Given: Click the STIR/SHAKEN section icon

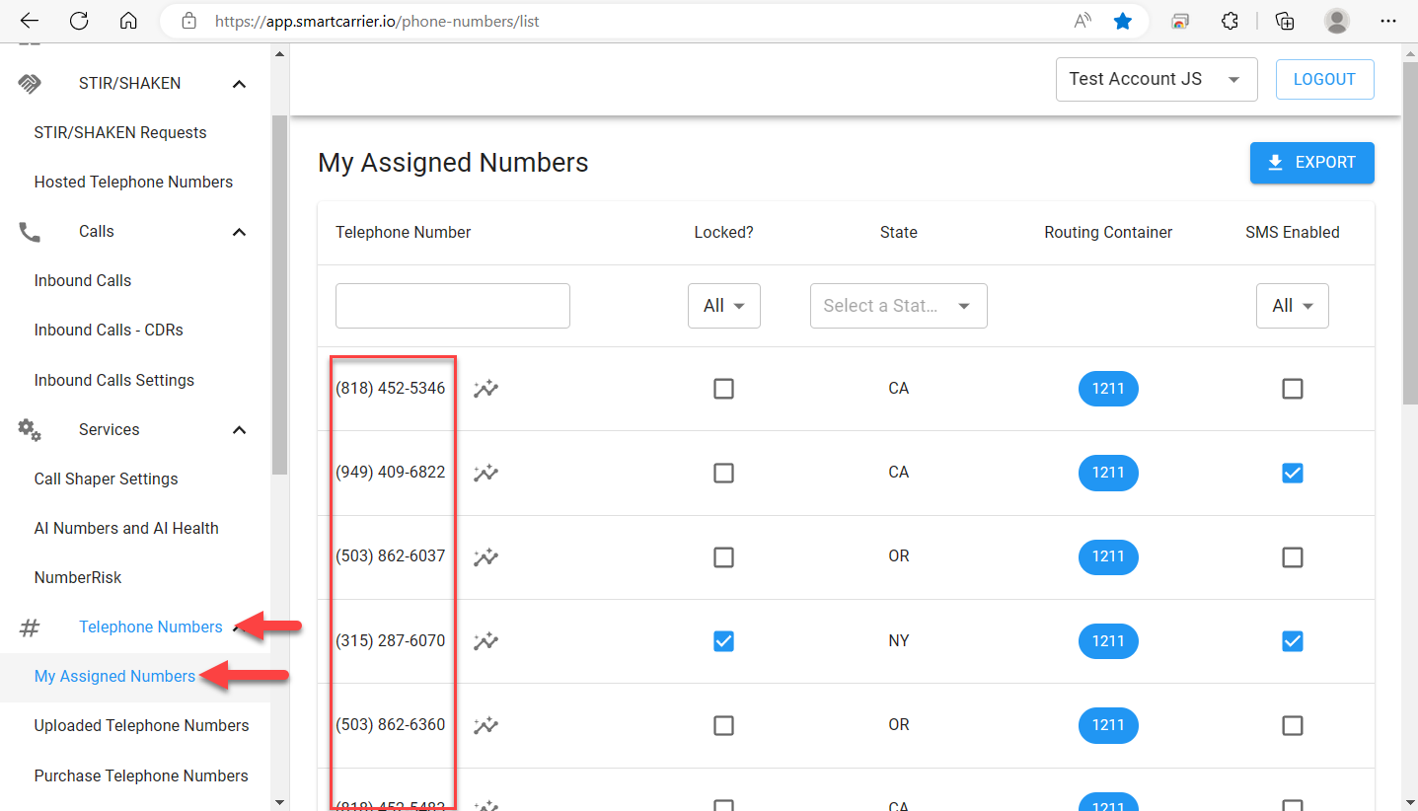Looking at the screenshot, I should pos(30,84).
